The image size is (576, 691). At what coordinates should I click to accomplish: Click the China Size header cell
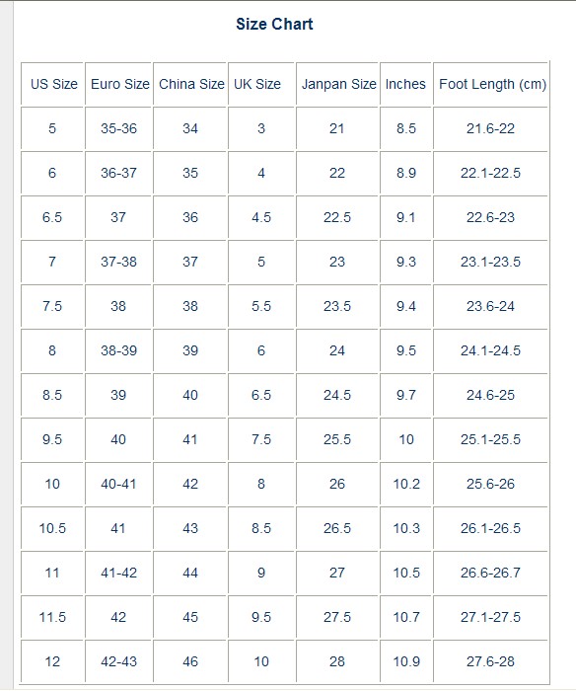point(190,84)
